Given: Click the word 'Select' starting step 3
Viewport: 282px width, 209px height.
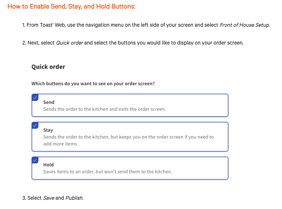Looking at the screenshot, I should pos(35,198).
